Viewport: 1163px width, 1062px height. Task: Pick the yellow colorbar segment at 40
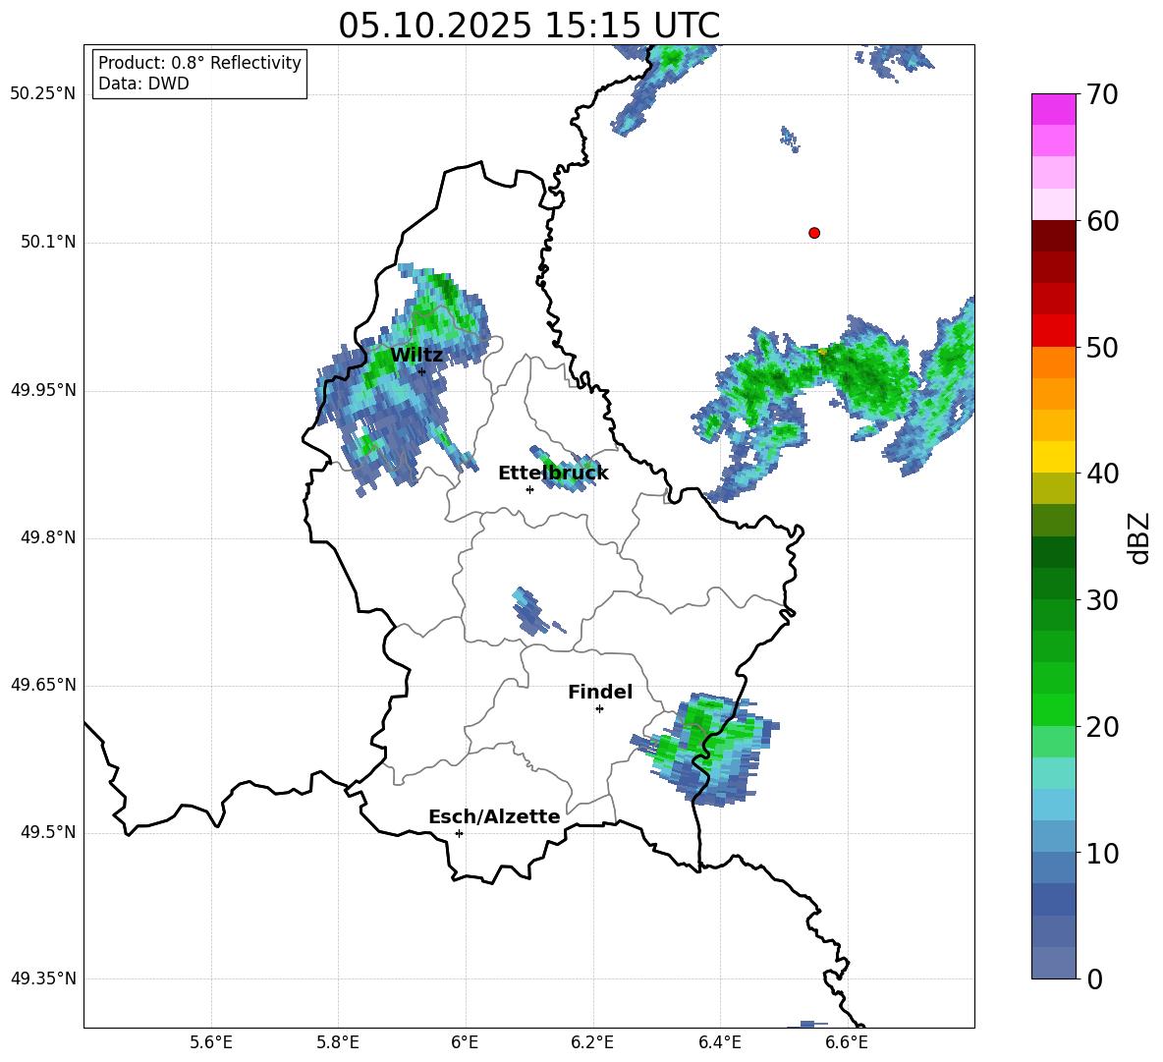[1053, 457]
